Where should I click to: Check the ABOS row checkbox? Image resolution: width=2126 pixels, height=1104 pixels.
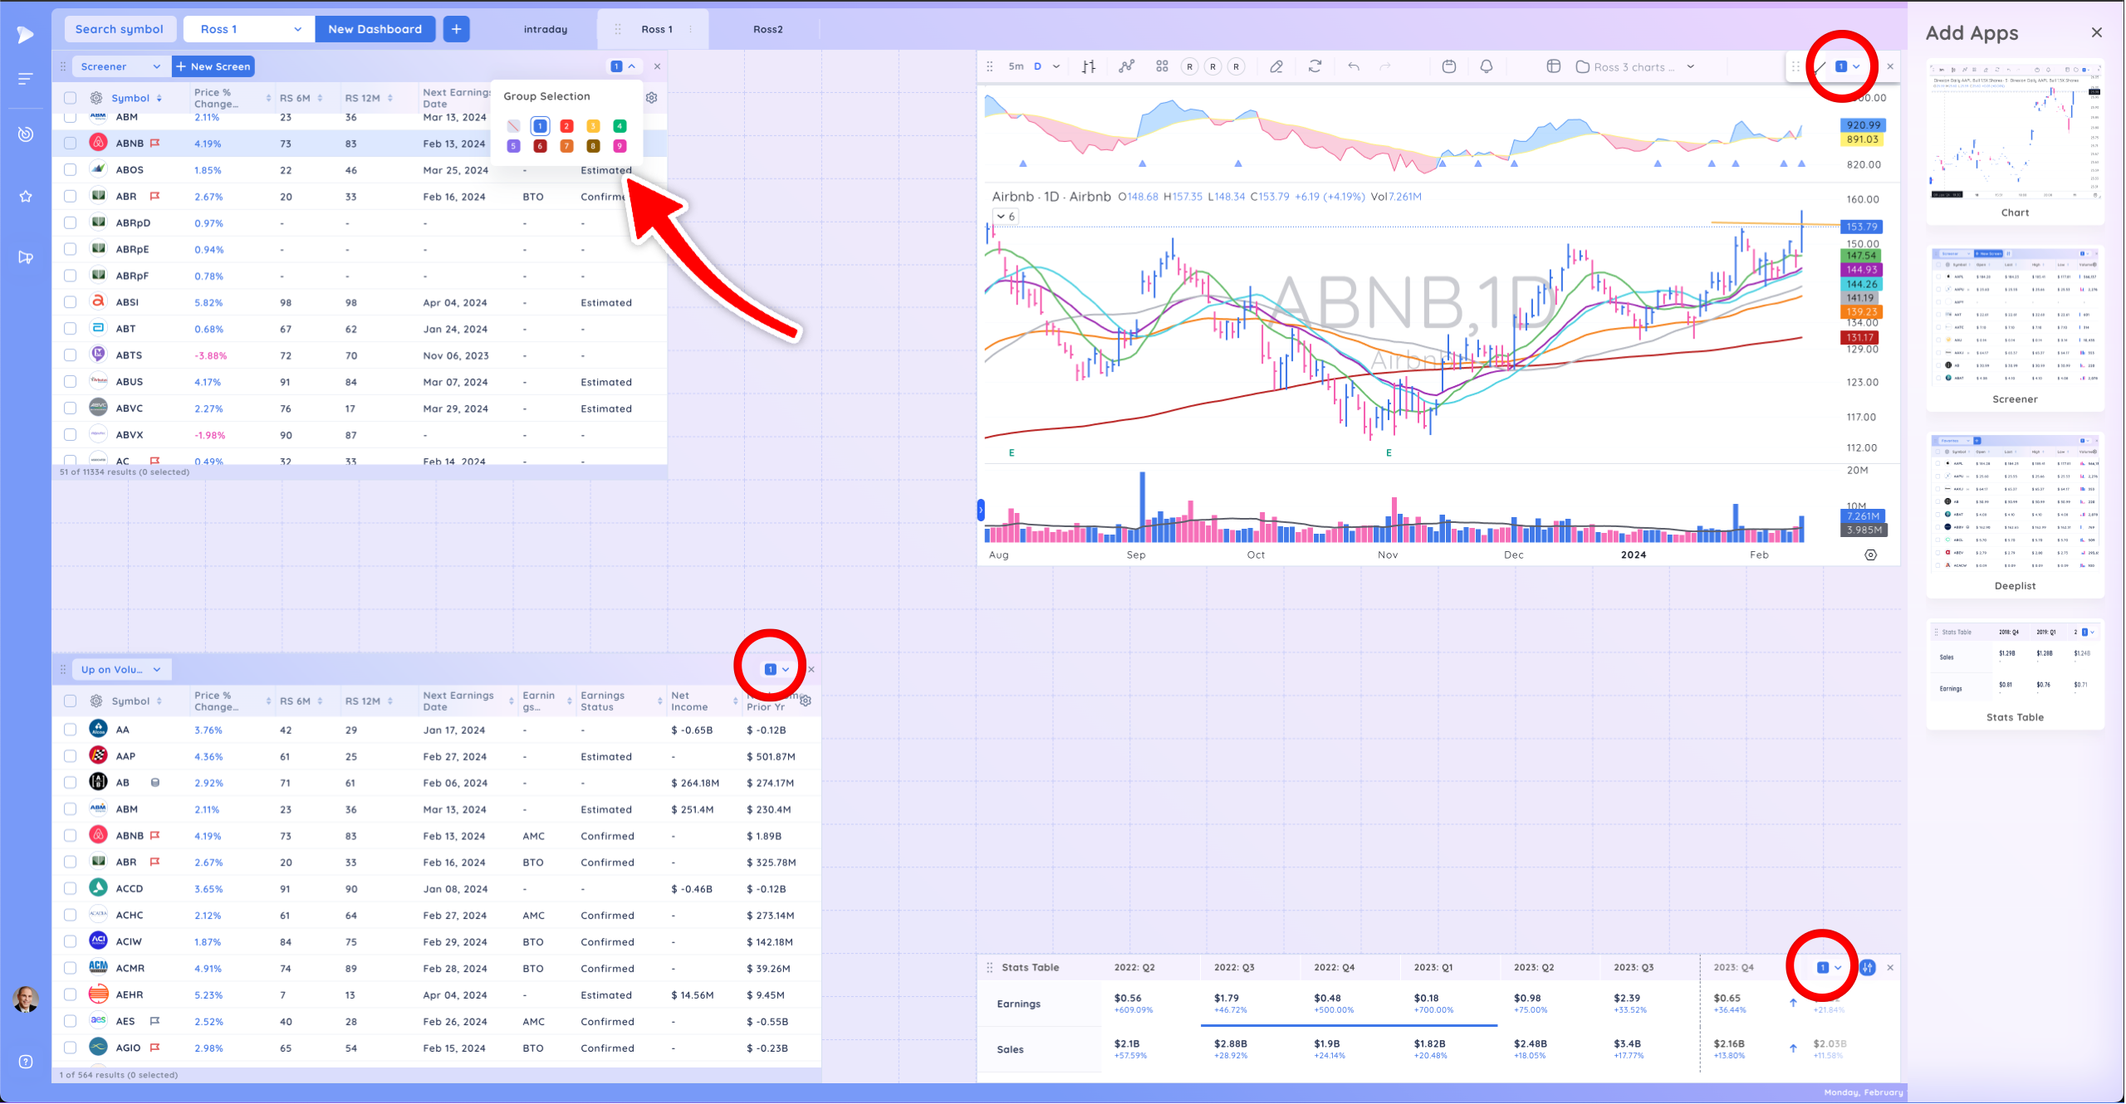(71, 170)
